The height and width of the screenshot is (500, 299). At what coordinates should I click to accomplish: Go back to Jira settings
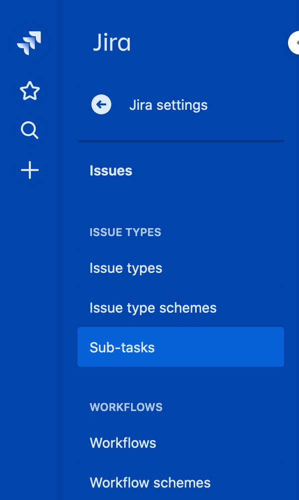pos(168,105)
